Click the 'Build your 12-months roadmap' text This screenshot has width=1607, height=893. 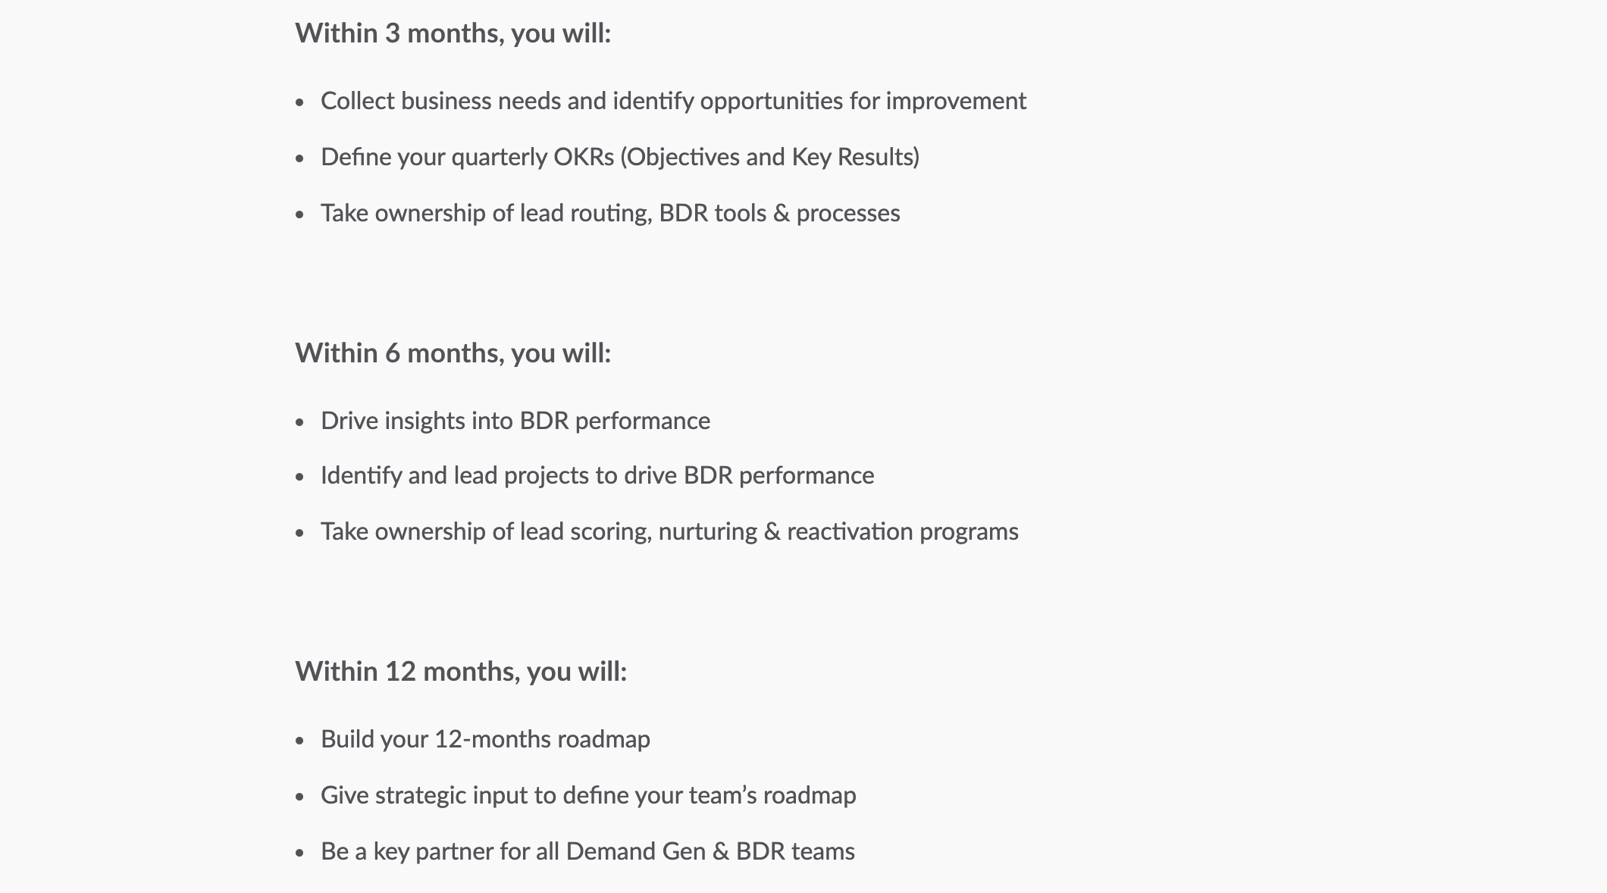pos(485,740)
